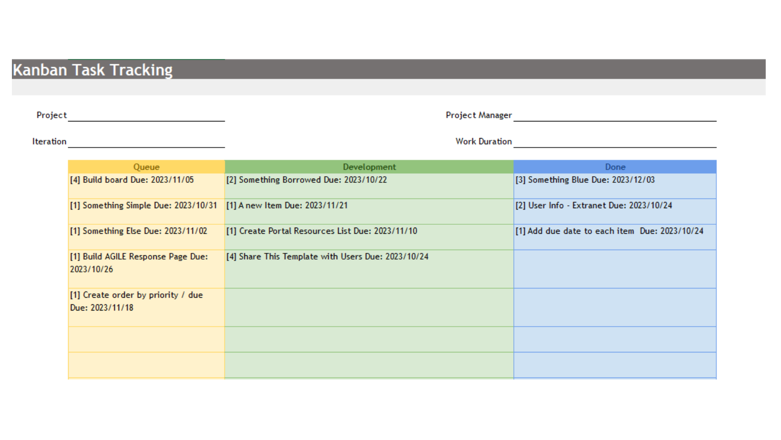The height and width of the screenshot is (440, 781).
Task: Select the Done column header
Action: coord(615,167)
